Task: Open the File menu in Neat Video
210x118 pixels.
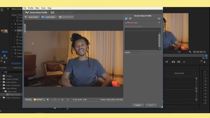Action: [25, 8]
